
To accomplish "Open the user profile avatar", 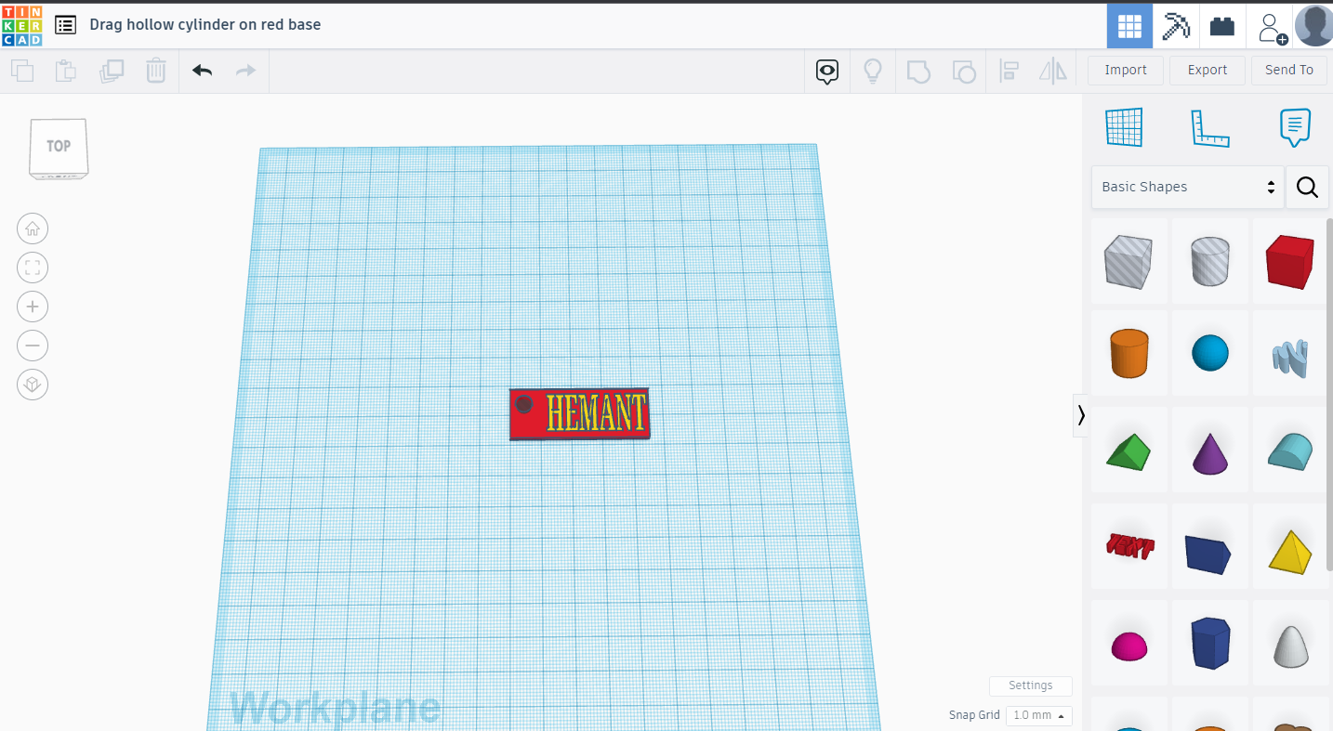I will point(1313,26).
